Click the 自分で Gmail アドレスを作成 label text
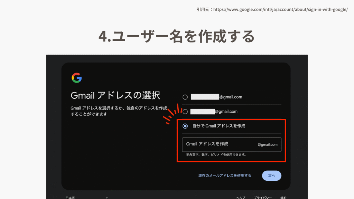Screen dimensions: 354x199 pyautogui.click(x=218, y=126)
